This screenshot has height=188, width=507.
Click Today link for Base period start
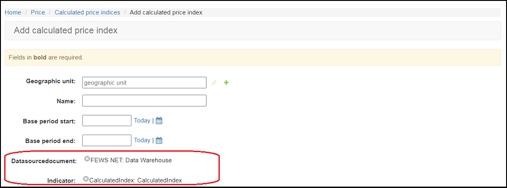coord(142,120)
